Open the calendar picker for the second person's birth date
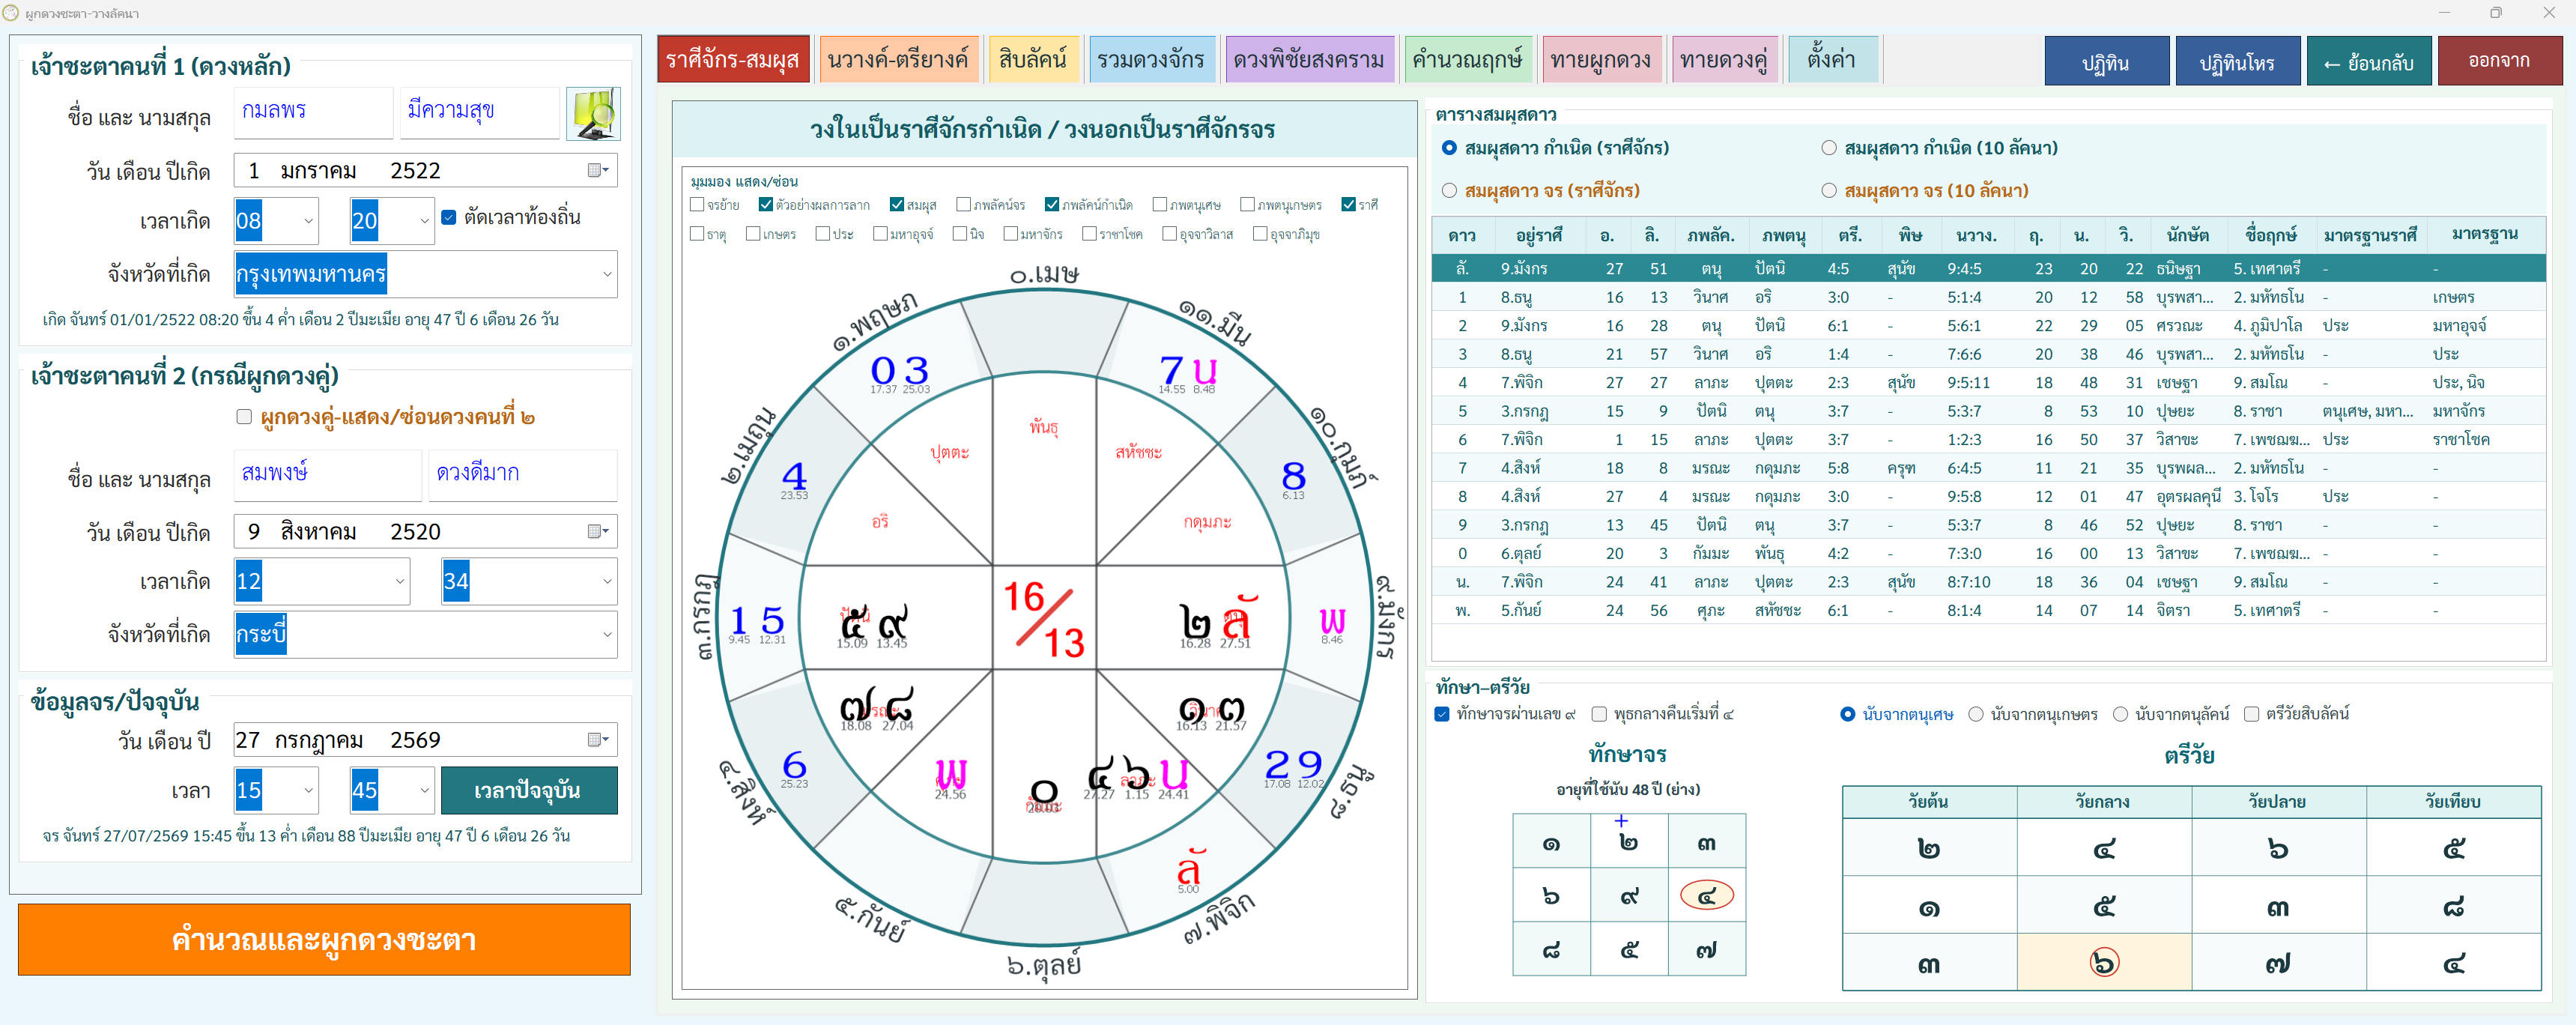 [x=598, y=531]
